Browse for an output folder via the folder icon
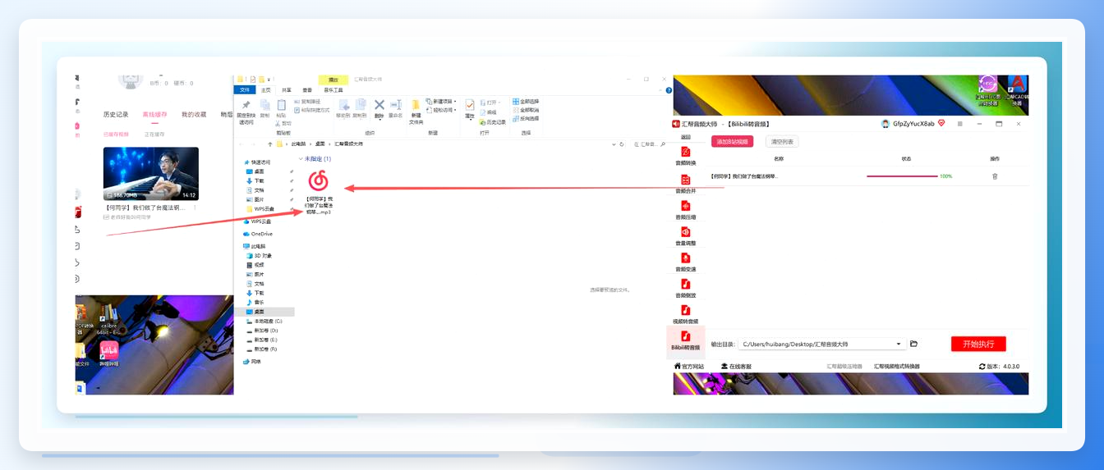The image size is (1104, 470). (913, 344)
